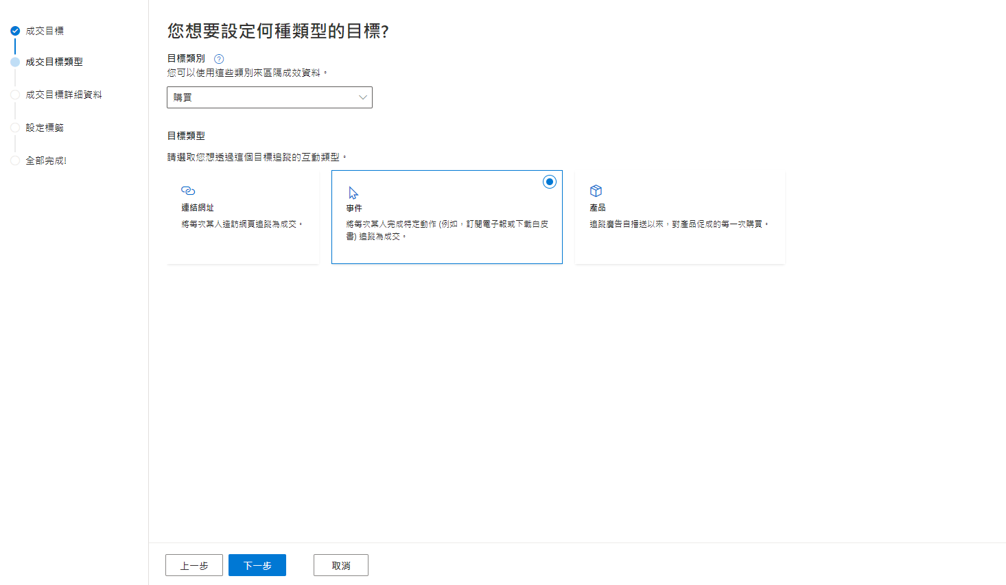Click the 目標類別 field label
This screenshot has height=585, width=1006.
click(x=186, y=58)
